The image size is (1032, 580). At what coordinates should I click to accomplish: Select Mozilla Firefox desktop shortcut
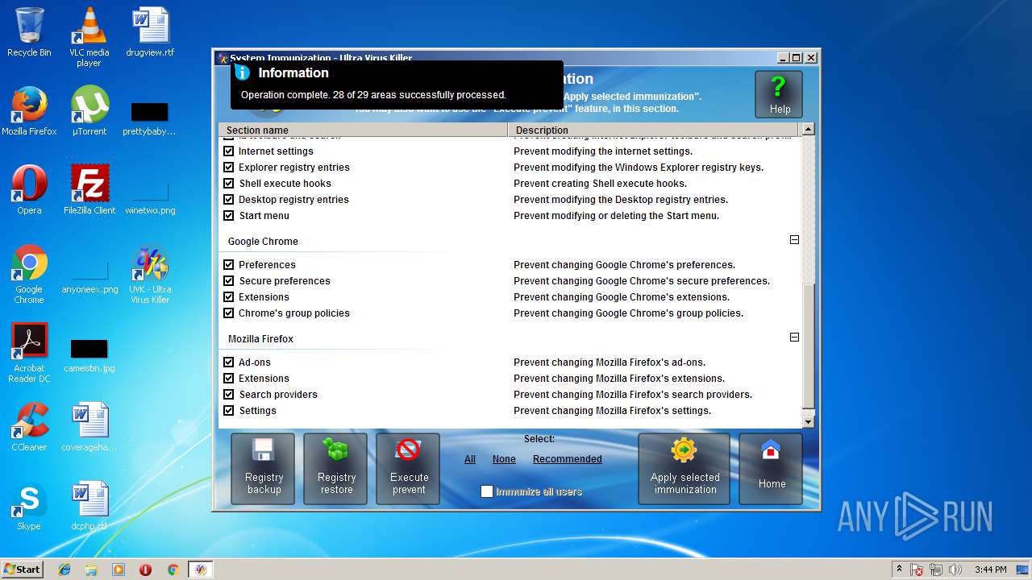tap(29, 111)
